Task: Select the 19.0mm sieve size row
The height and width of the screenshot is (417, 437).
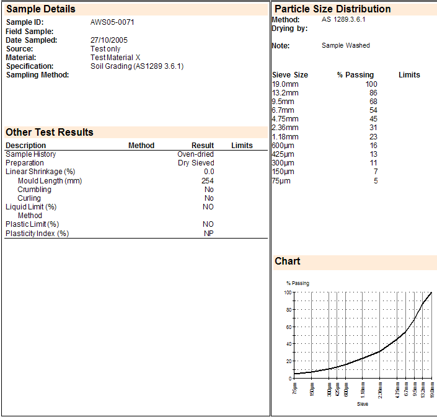Action: tap(285, 84)
